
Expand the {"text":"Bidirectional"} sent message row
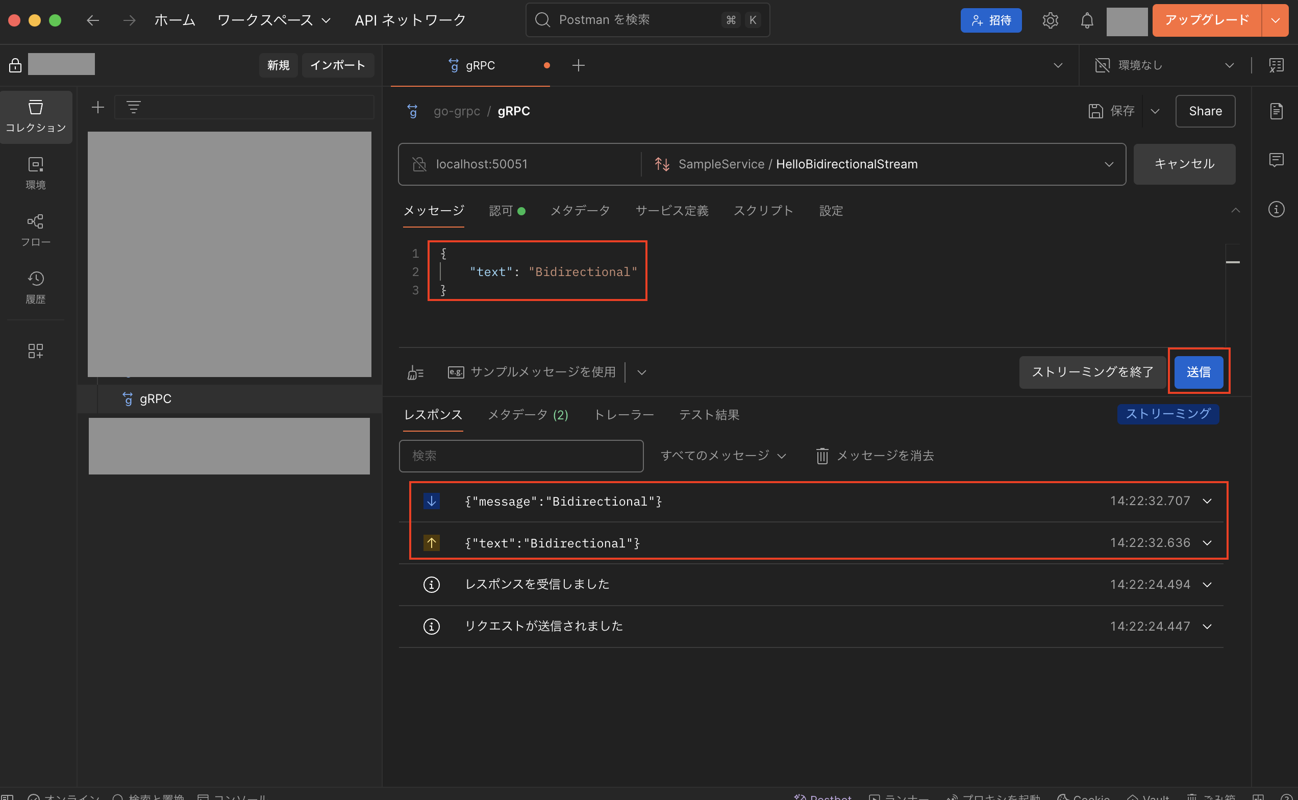click(x=1207, y=542)
